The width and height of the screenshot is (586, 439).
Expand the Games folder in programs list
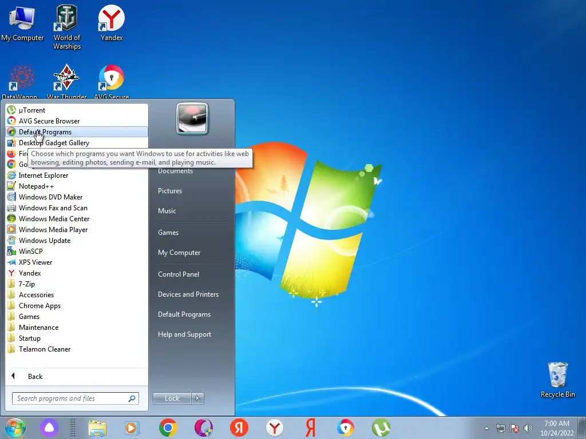pyautogui.click(x=77, y=316)
